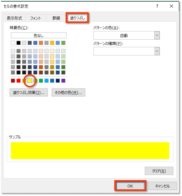
Task: Open 塗りつぶし効果 fill effects button
Action: click(x=29, y=93)
